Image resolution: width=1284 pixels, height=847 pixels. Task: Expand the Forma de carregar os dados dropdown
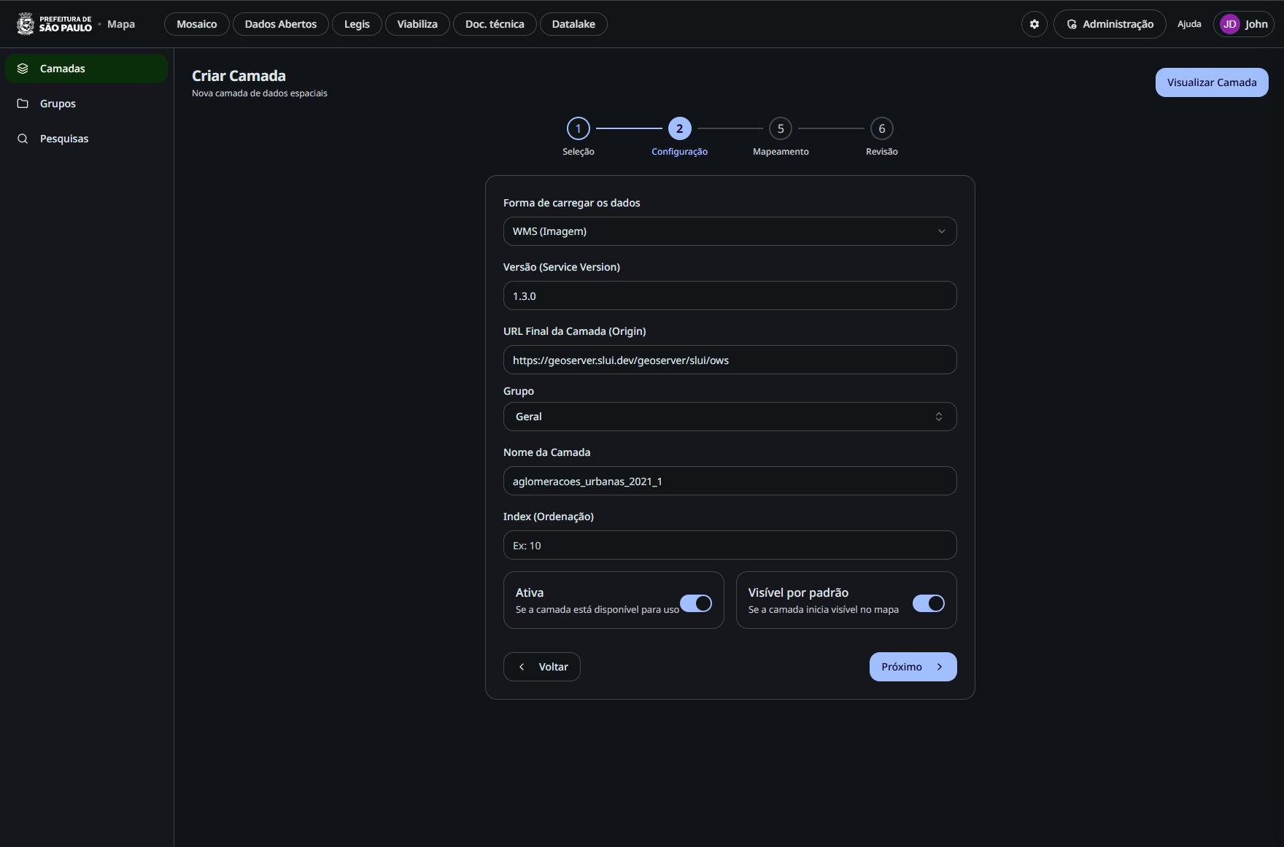730,231
